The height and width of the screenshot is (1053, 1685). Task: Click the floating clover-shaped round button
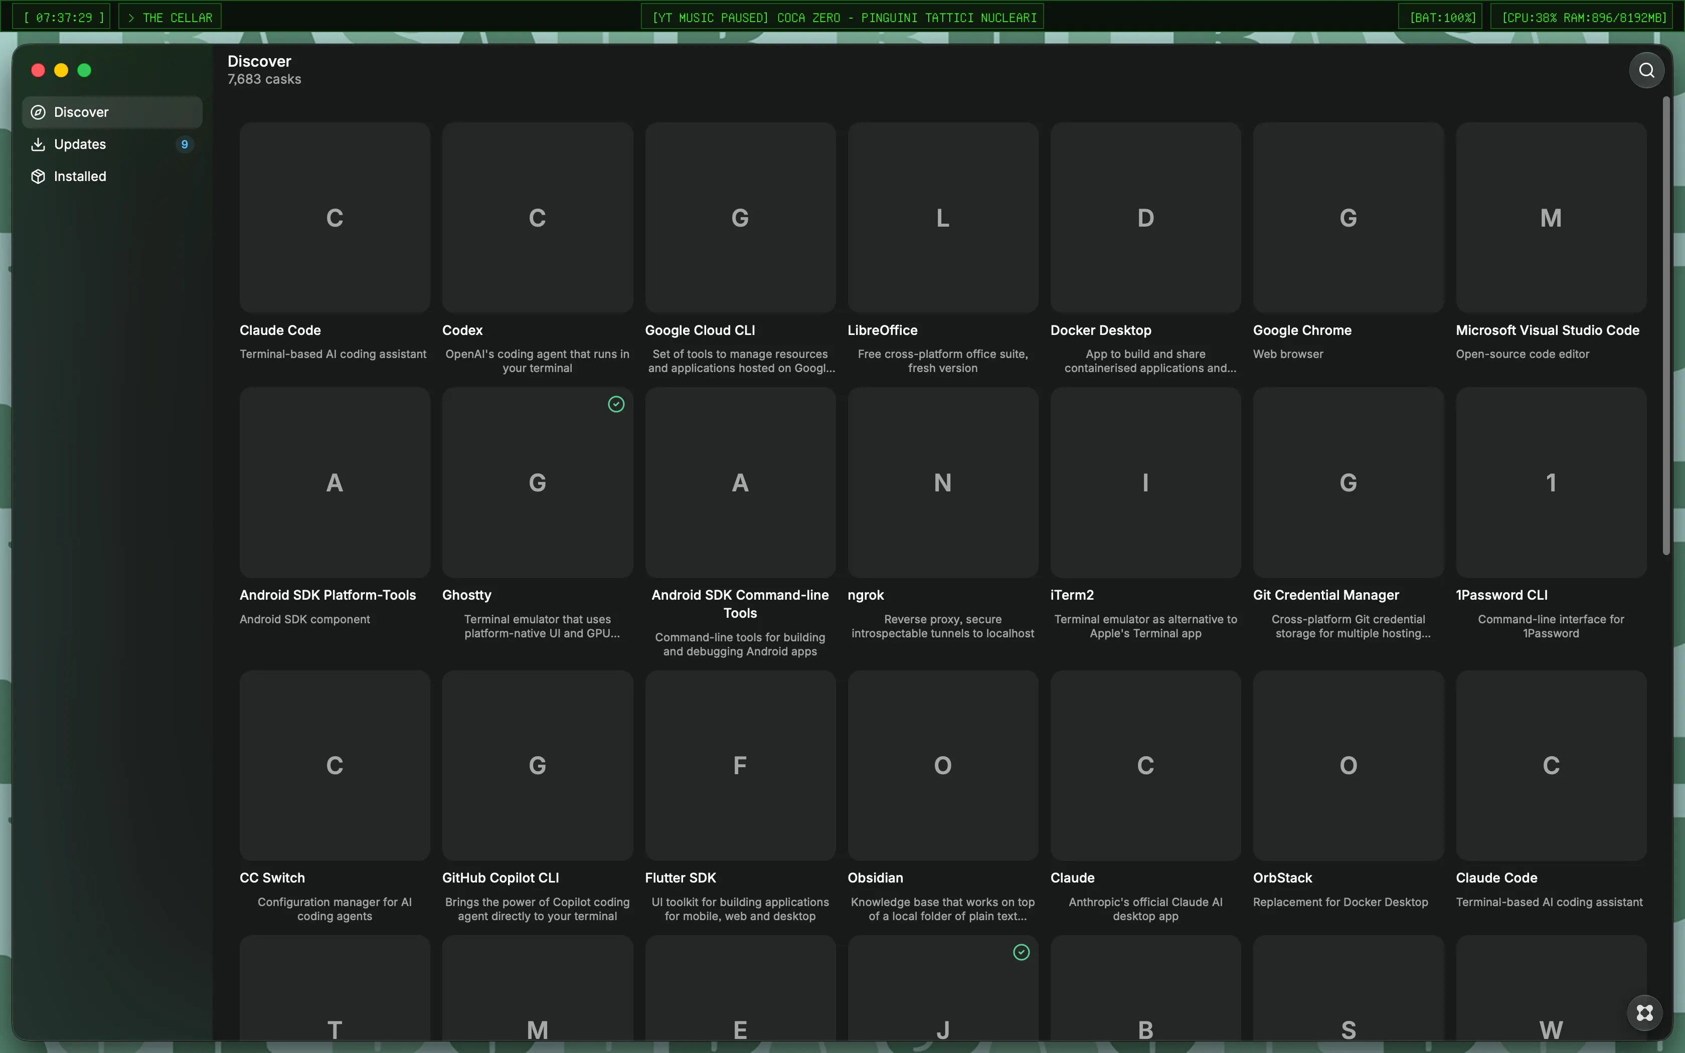[1644, 1012]
